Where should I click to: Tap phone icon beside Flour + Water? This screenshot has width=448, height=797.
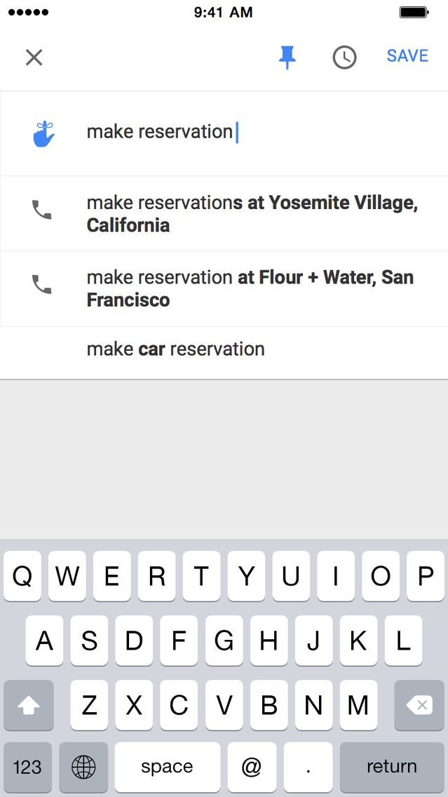[x=42, y=284]
